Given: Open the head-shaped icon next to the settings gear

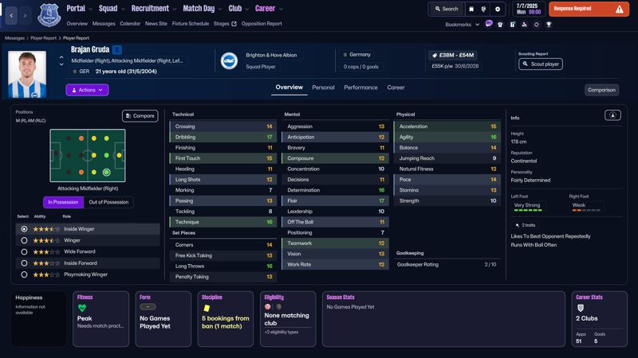Looking at the screenshot, I should click(x=483, y=9).
